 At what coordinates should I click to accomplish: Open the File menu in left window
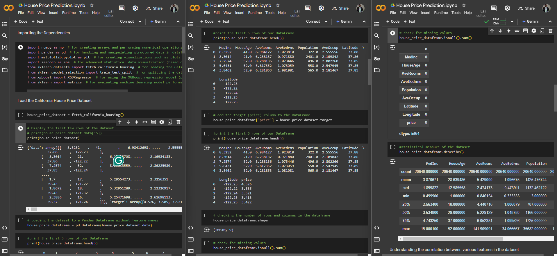click(21, 13)
